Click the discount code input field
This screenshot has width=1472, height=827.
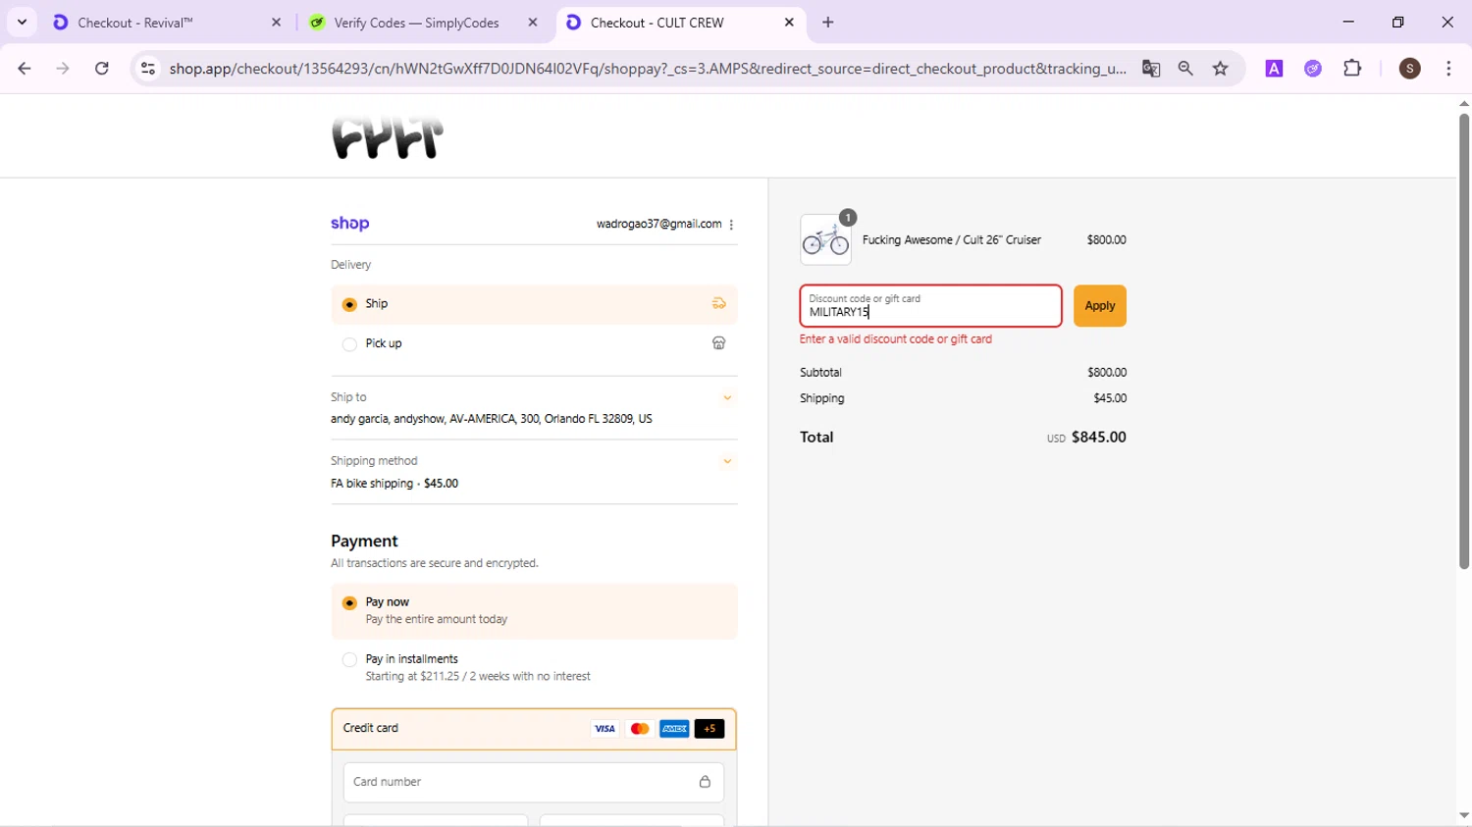tap(930, 306)
